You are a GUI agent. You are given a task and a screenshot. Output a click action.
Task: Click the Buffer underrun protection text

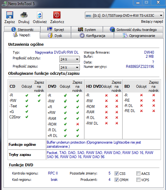coord(94,144)
